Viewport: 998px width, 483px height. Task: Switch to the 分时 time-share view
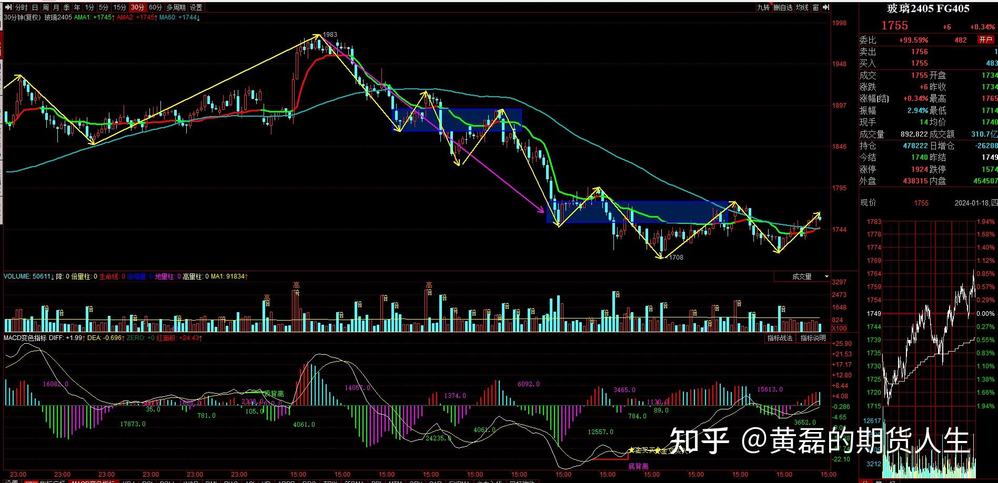click(x=22, y=7)
